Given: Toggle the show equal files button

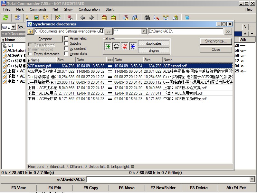Looking at the screenshot, I should [x=116, y=47].
